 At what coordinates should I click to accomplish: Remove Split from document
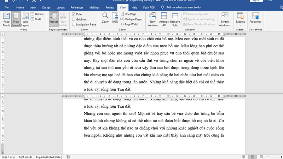(x=175, y=19)
